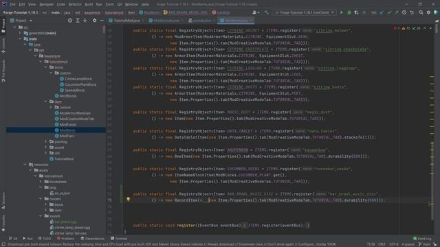This screenshot has height=247, width=440.
Task: Click the red error count indicator
Action: pyautogui.click(x=397, y=28)
